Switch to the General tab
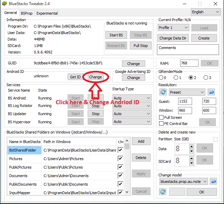224x204 pixels. point(11,13)
